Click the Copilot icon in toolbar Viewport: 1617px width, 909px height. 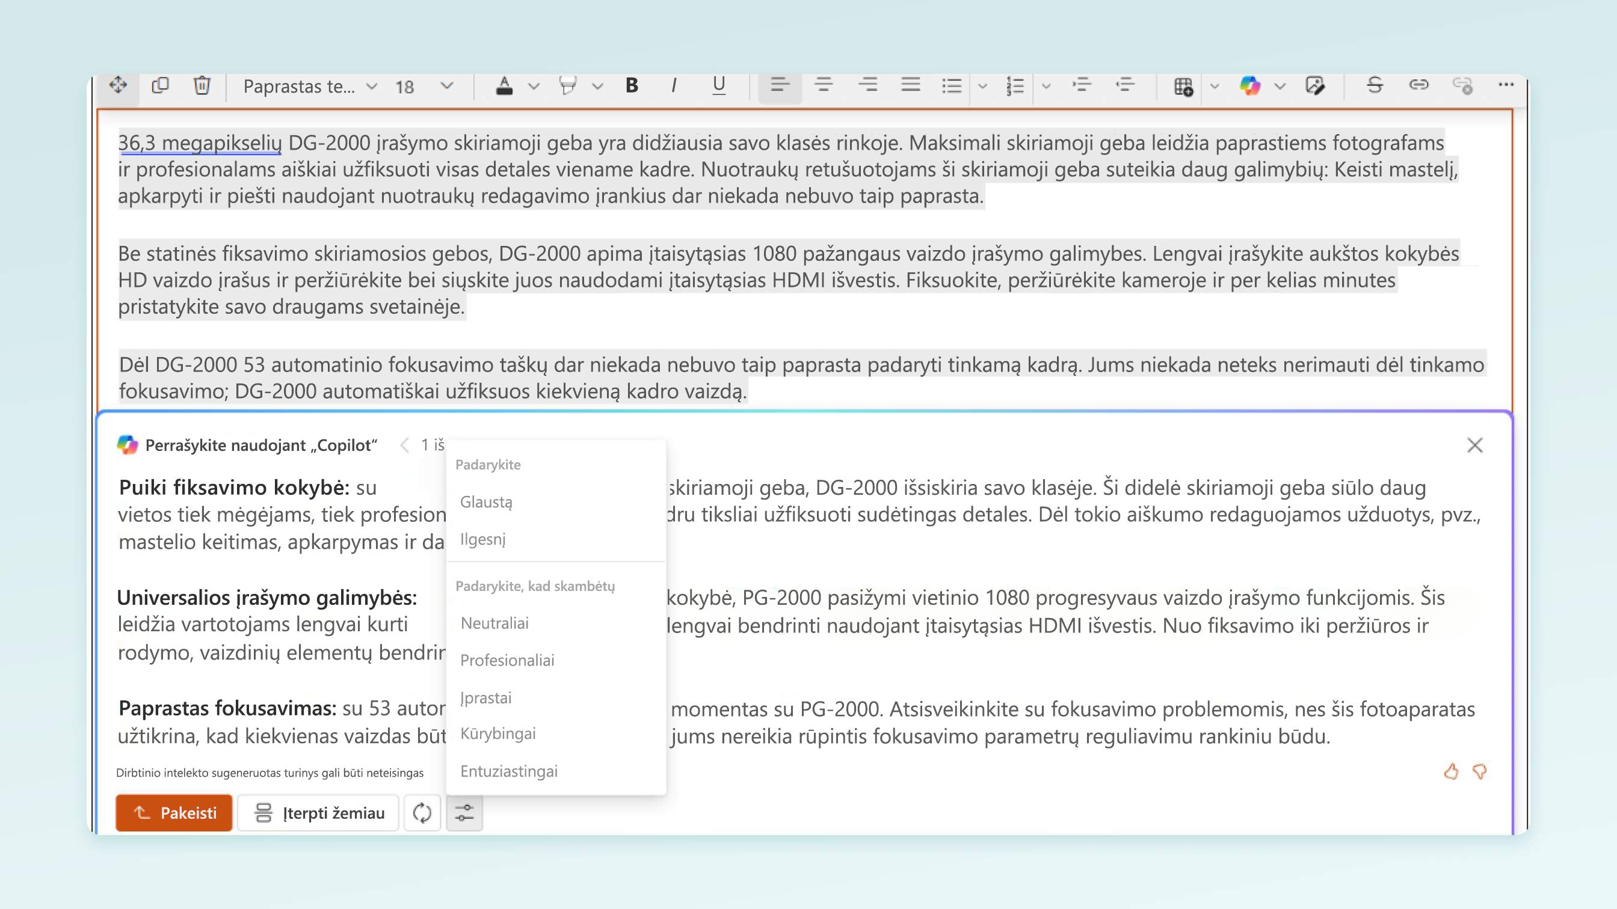(1250, 85)
